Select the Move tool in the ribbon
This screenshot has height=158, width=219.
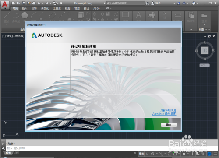pyautogui.click(x=95, y=14)
